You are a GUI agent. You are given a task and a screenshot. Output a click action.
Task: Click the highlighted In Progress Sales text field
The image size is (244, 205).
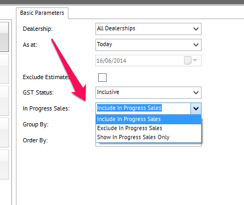pos(143,108)
